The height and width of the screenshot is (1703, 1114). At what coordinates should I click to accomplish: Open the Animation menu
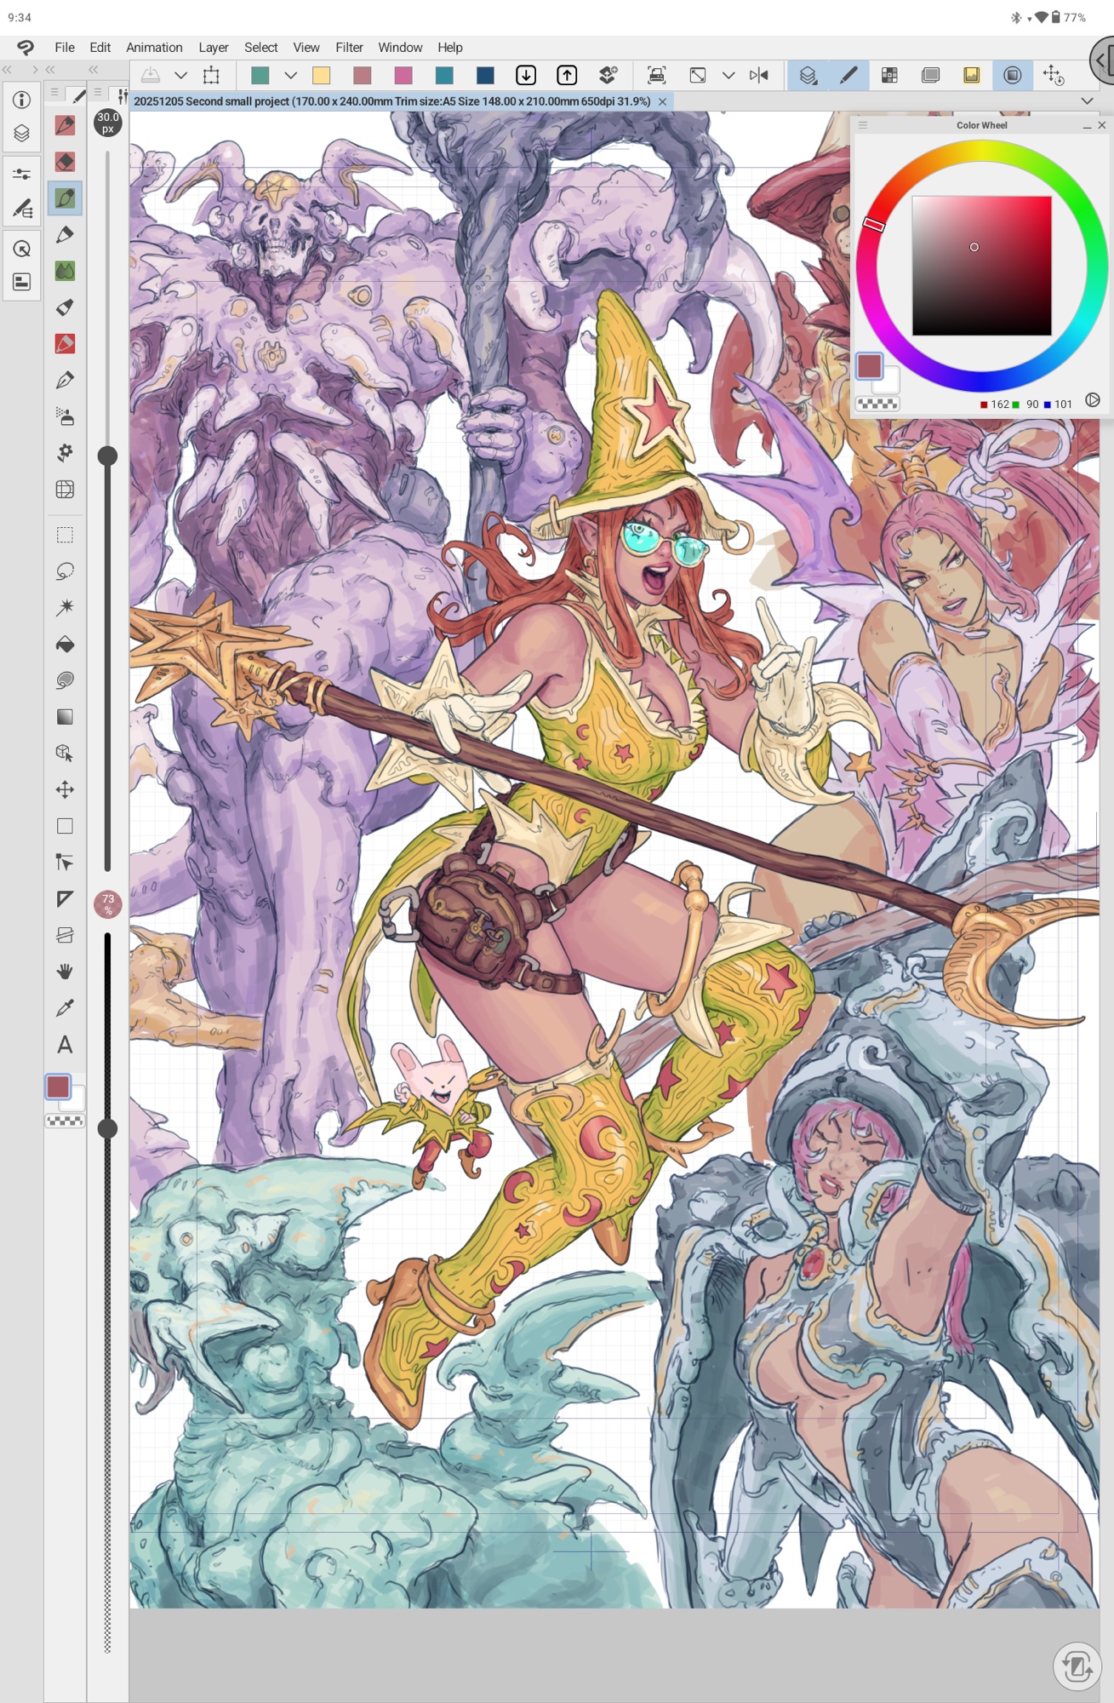coord(154,48)
